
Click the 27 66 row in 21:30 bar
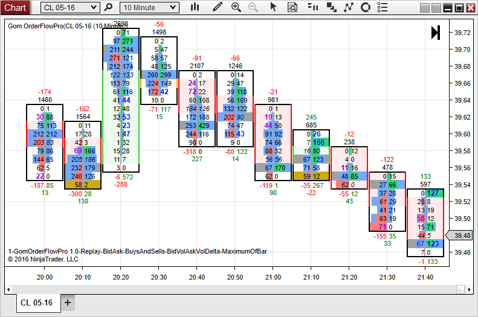click(387, 185)
